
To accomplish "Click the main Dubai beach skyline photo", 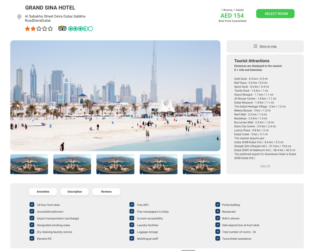I will coord(115,96).
